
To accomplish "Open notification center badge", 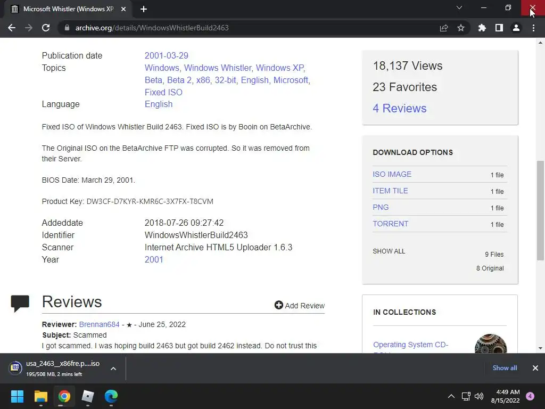I will [530, 396].
